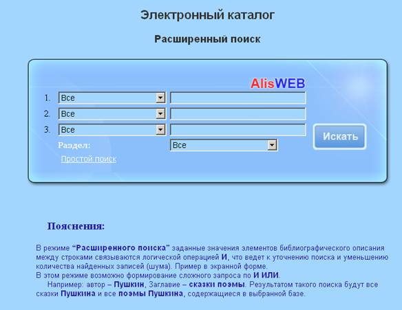The height and width of the screenshot is (310, 402).
Task: Expand the second row 'Все' dropdown arrow
Action: [160, 113]
